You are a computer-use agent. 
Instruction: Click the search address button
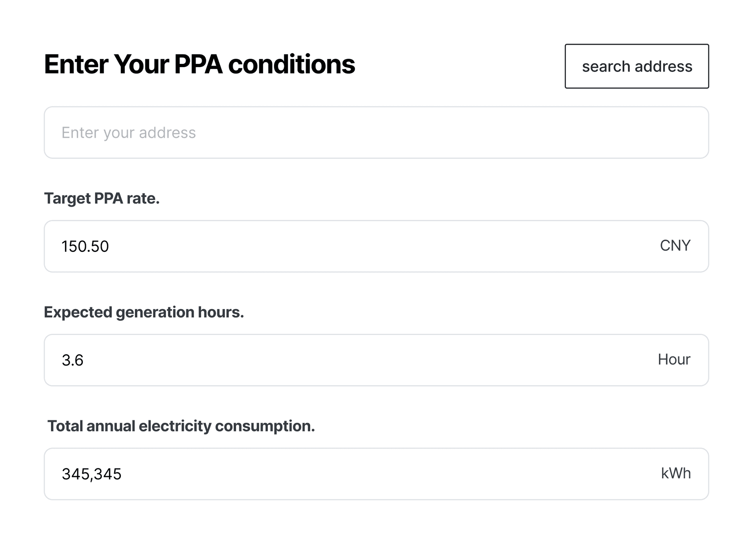(636, 66)
